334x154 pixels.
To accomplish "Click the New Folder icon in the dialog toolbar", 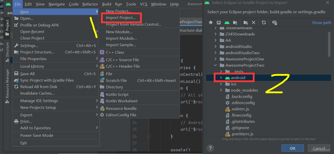I will pyautogui.click(x=246, y=22).
